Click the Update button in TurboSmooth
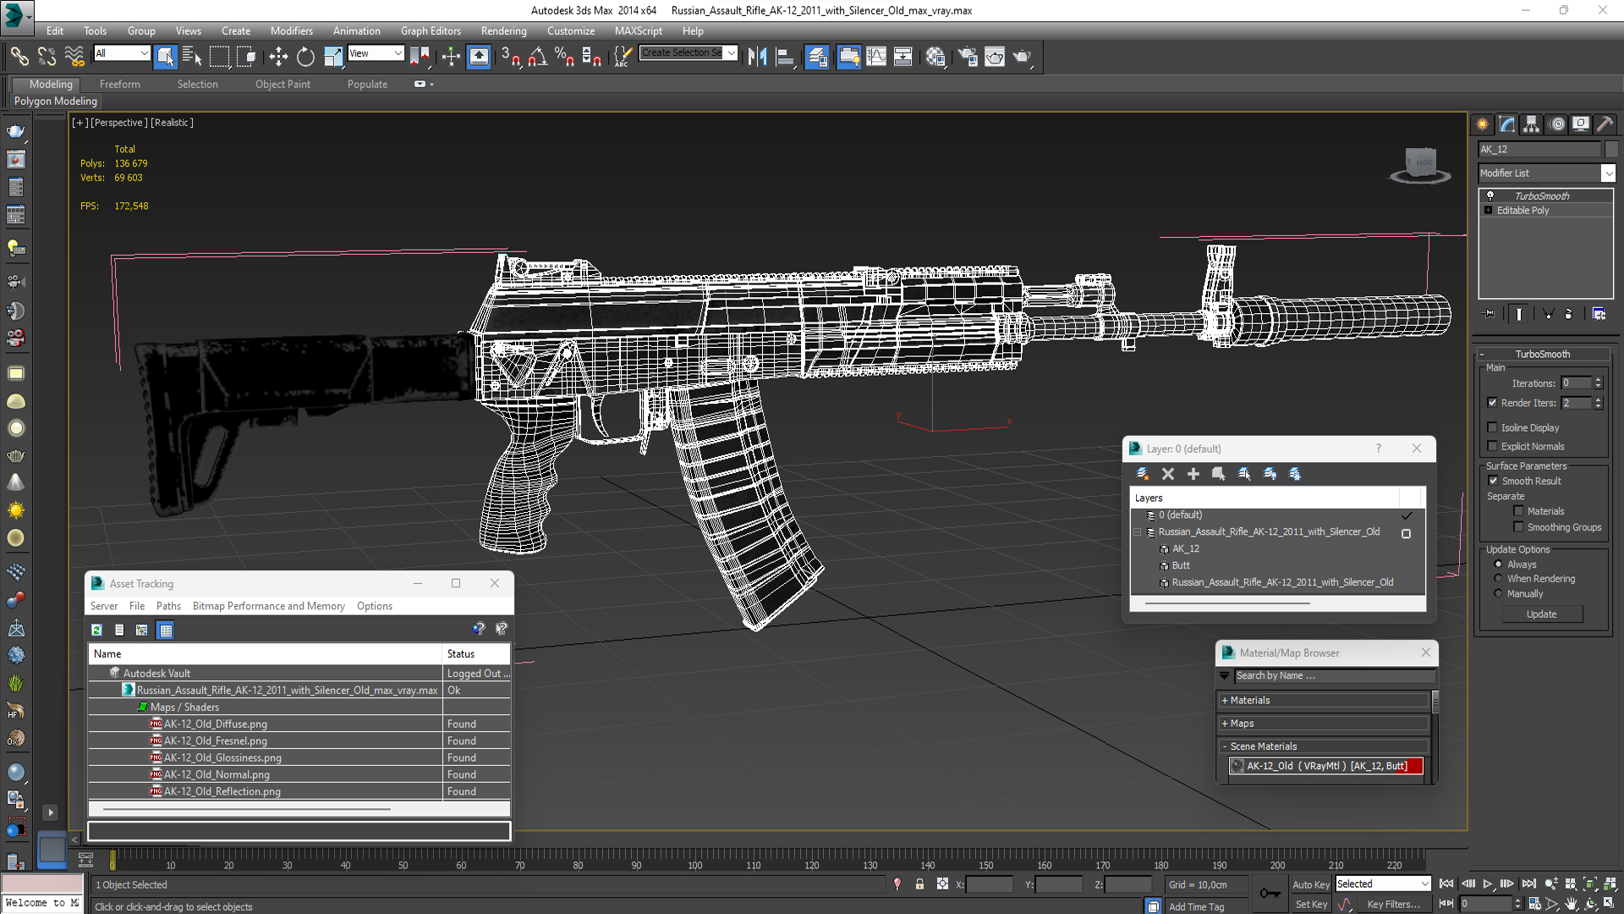Image resolution: width=1624 pixels, height=914 pixels. (x=1541, y=614)
